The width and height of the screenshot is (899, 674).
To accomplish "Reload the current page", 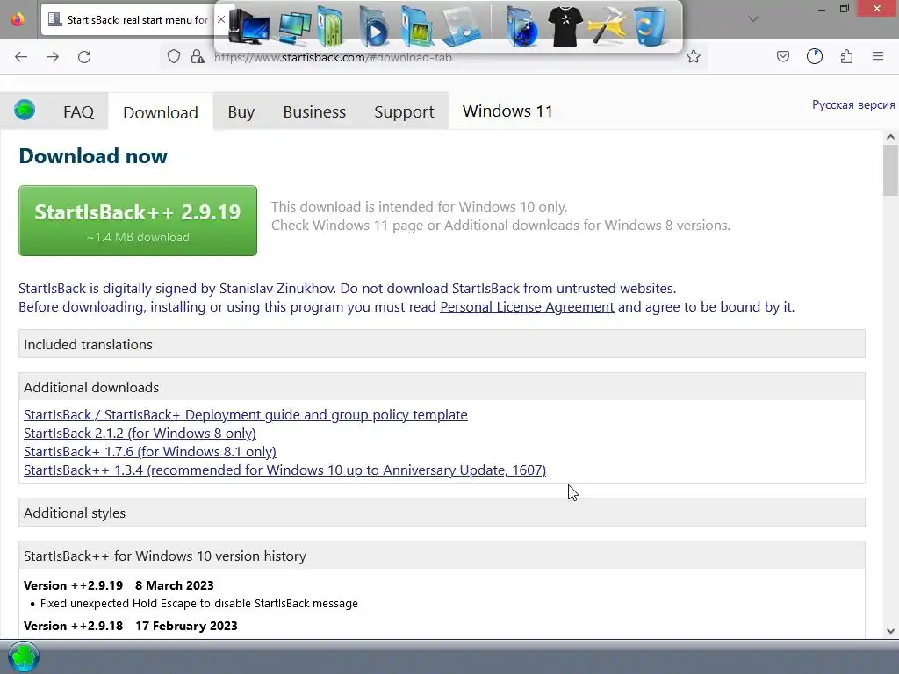I will coord(84,57).
